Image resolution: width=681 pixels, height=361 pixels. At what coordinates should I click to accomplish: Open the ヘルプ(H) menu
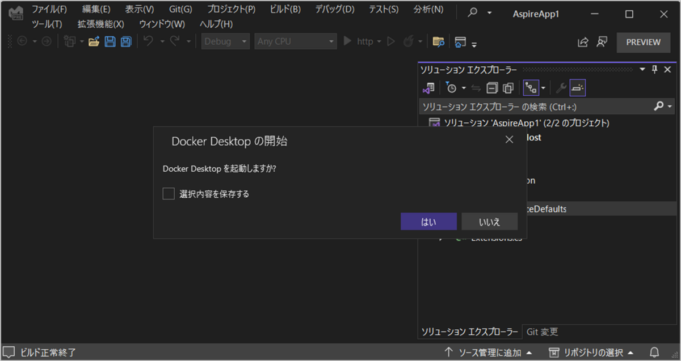[x=216, y=24]
